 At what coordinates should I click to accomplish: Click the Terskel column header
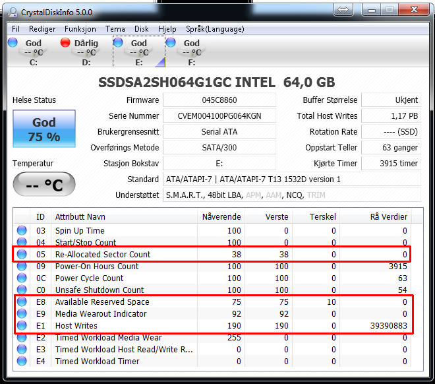[316, 216]
